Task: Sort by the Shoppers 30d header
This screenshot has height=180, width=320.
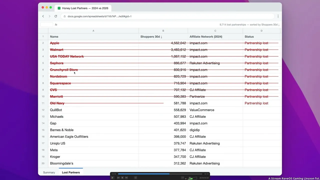Action: (163, 36)
